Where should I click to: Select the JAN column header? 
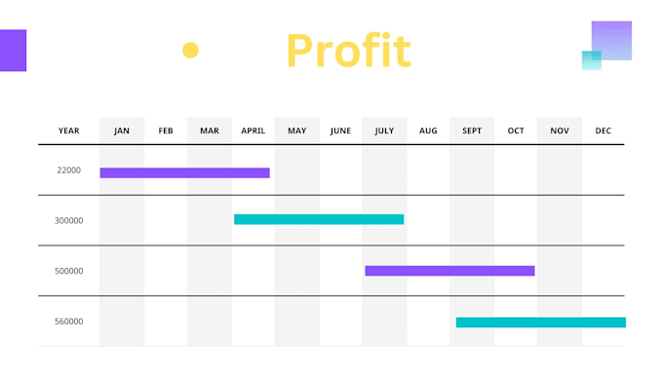(x=122, y=131)
